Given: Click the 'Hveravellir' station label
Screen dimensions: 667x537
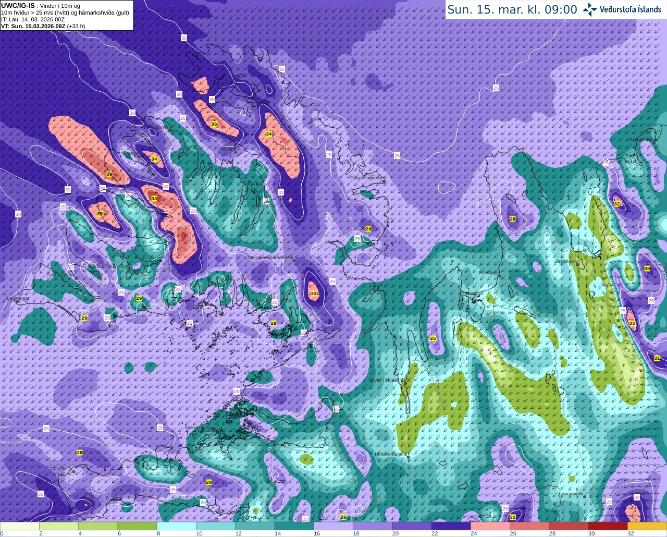Looking at the screenshot, I should click(x=572, y=494).
